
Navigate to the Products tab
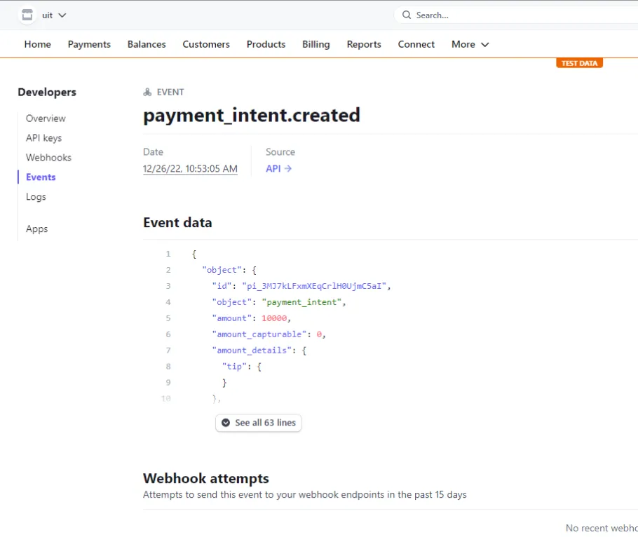point(266,44)
